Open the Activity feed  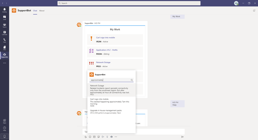(x=4, y=10)
